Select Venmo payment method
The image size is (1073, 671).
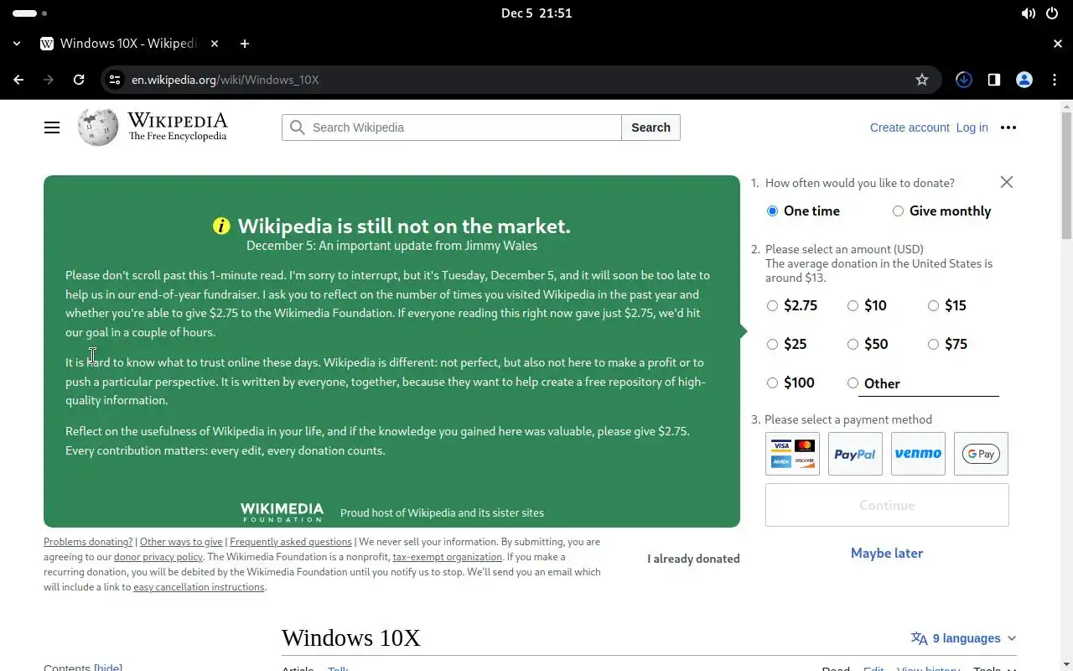918,454
